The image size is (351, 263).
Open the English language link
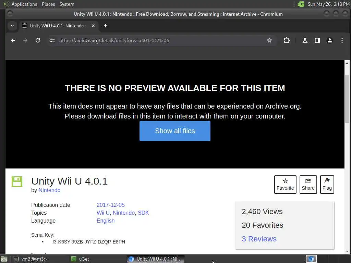click(x=106, y=221)
